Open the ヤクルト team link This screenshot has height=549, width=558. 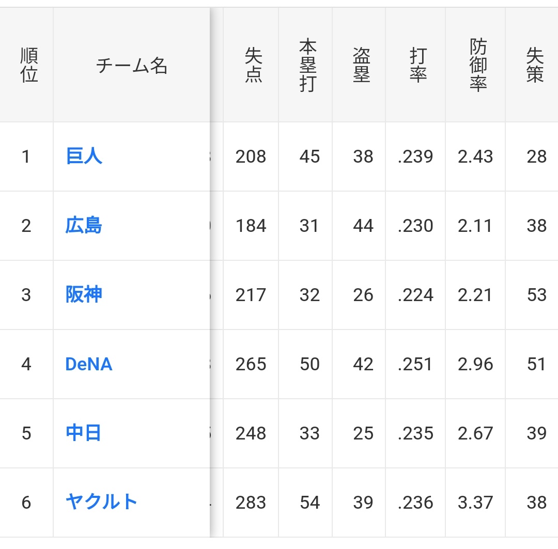101,502
